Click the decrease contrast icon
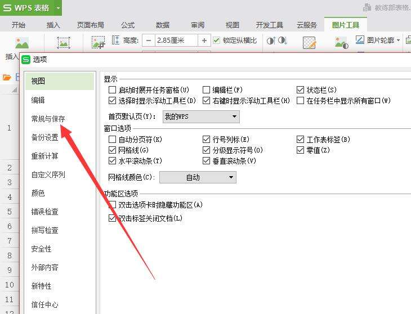 tap(283, 41)
